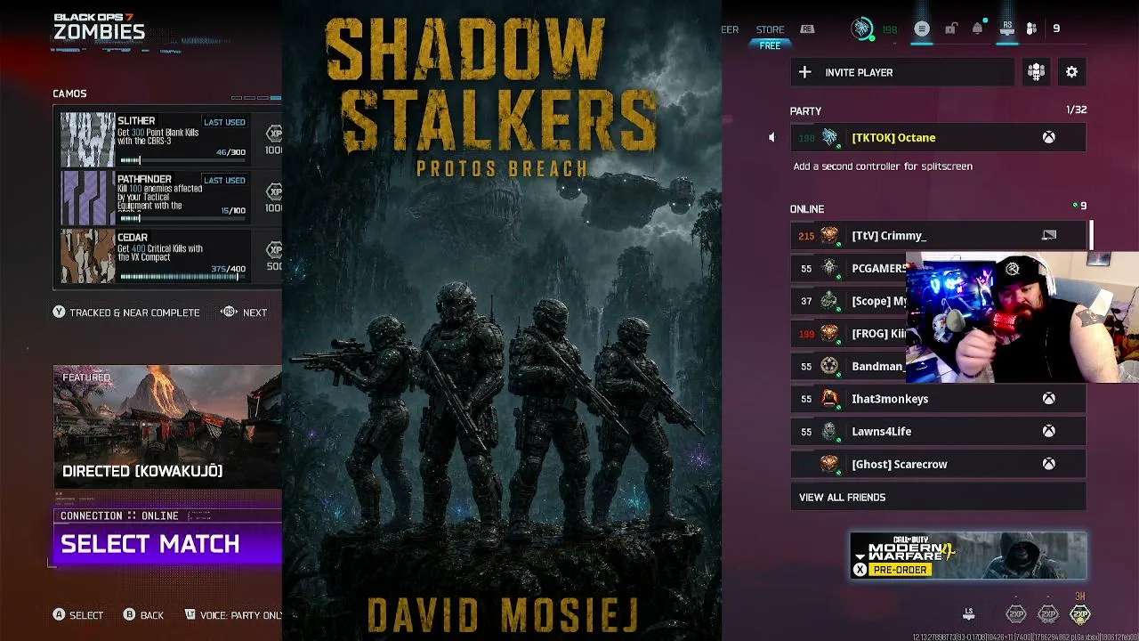Viewport: 1139px width, 641px height.
Task: Click 'Add a second controller for splitscreen' text
Action: (x=883, y=166)
